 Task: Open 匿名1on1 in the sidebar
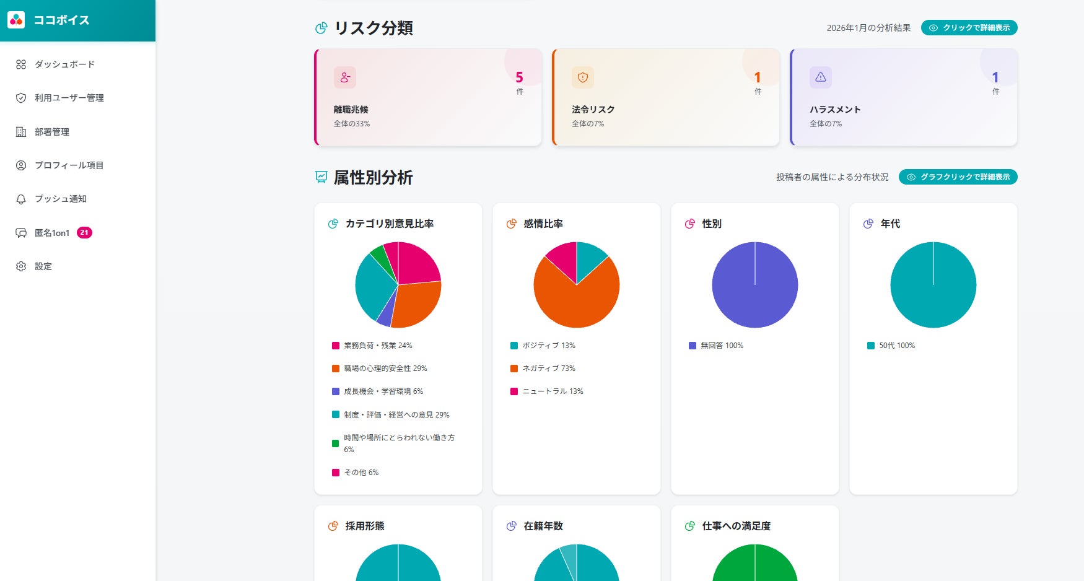tap(77, 233)
